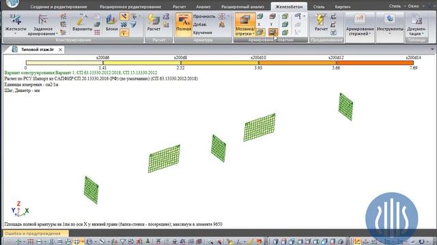
Task: Toggle the highlighted icon above Блоки column
Action: 124,16
